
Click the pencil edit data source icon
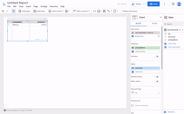point(133,33)
